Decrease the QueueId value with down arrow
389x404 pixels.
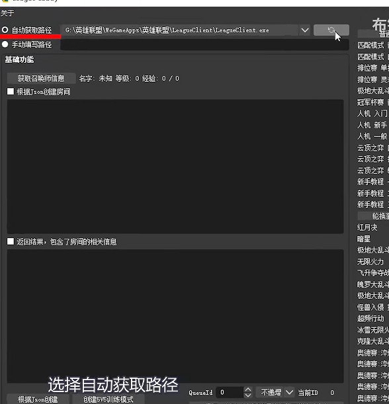tap(247, 395)
